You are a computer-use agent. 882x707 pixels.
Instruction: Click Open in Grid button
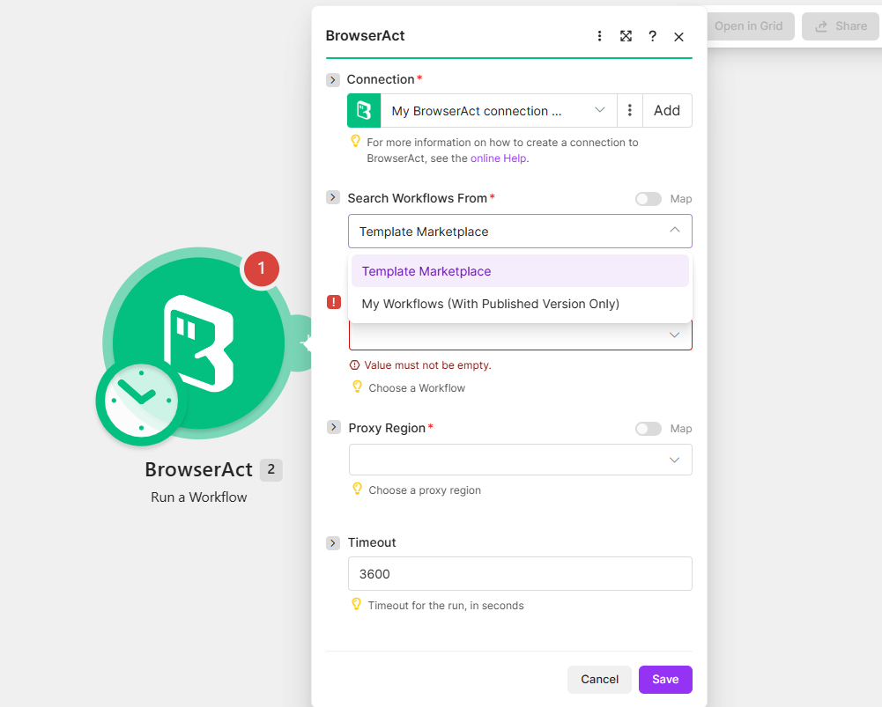[x=749, y=26]
